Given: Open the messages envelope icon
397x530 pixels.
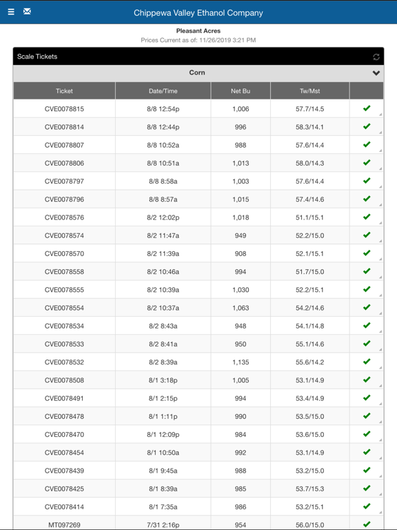Looking at the screenshot, I should click(27, 12).
